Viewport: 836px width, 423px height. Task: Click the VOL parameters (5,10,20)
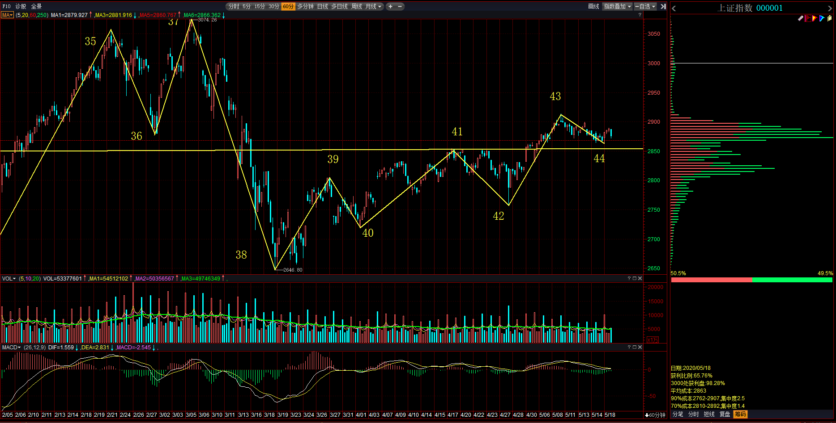30,278
